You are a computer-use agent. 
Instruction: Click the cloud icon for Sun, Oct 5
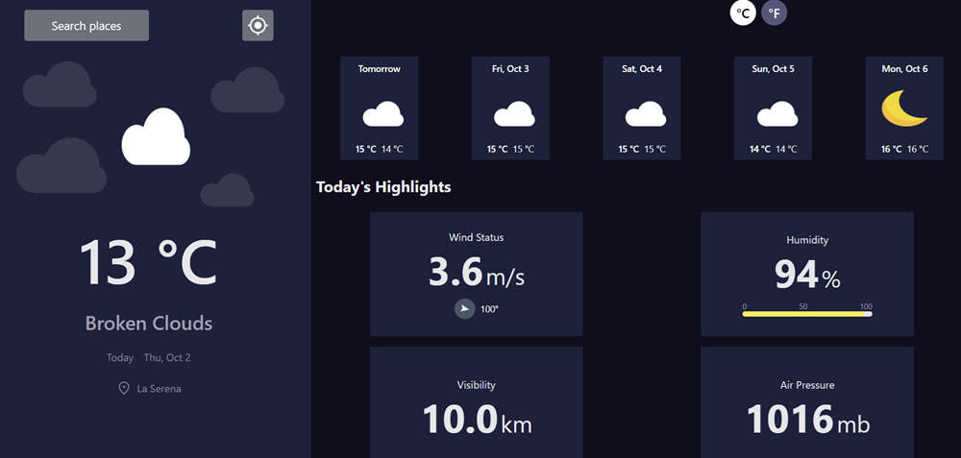click(776, 115)
